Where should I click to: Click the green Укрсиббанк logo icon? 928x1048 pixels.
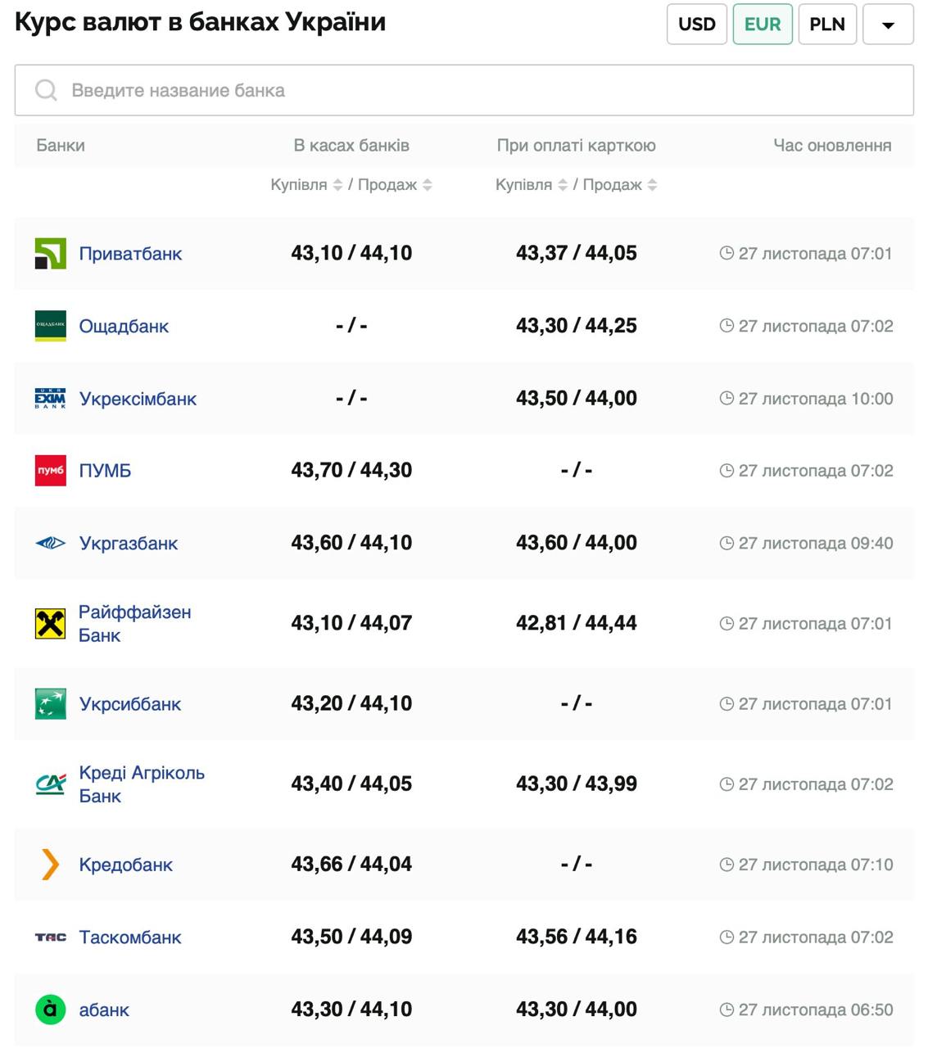50,704
